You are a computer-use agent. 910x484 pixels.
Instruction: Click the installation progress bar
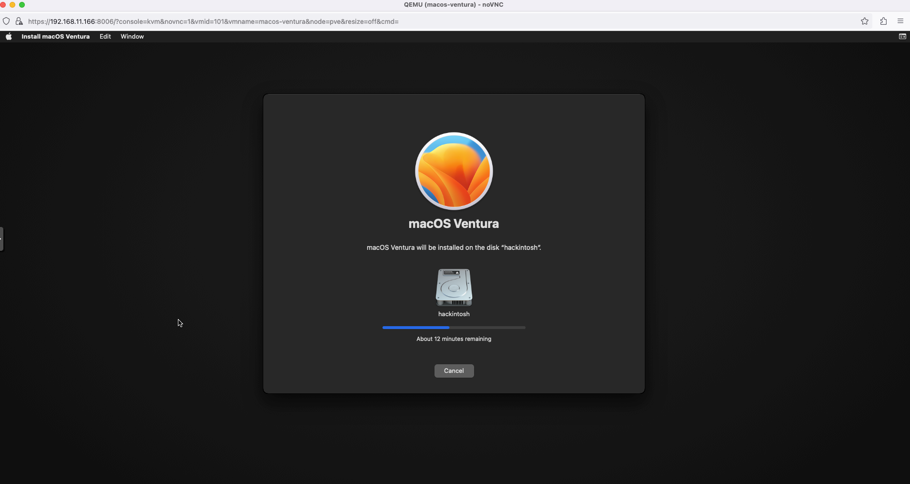coord(454,328)
